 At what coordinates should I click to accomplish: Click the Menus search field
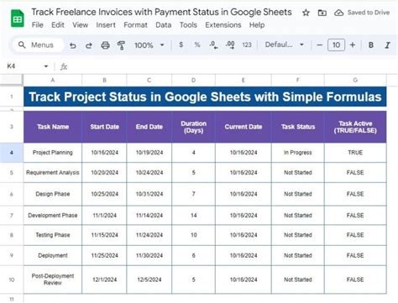point(38,45)
